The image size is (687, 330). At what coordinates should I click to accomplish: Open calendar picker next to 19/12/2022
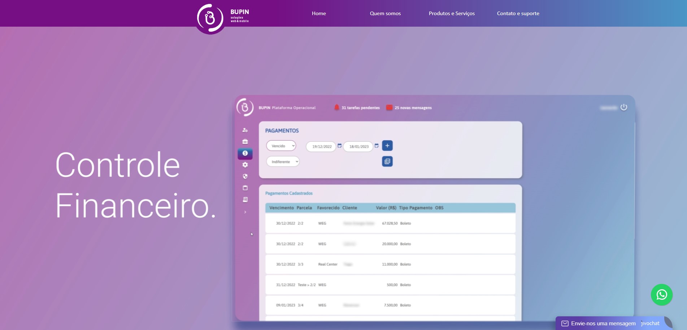(340, 146)
